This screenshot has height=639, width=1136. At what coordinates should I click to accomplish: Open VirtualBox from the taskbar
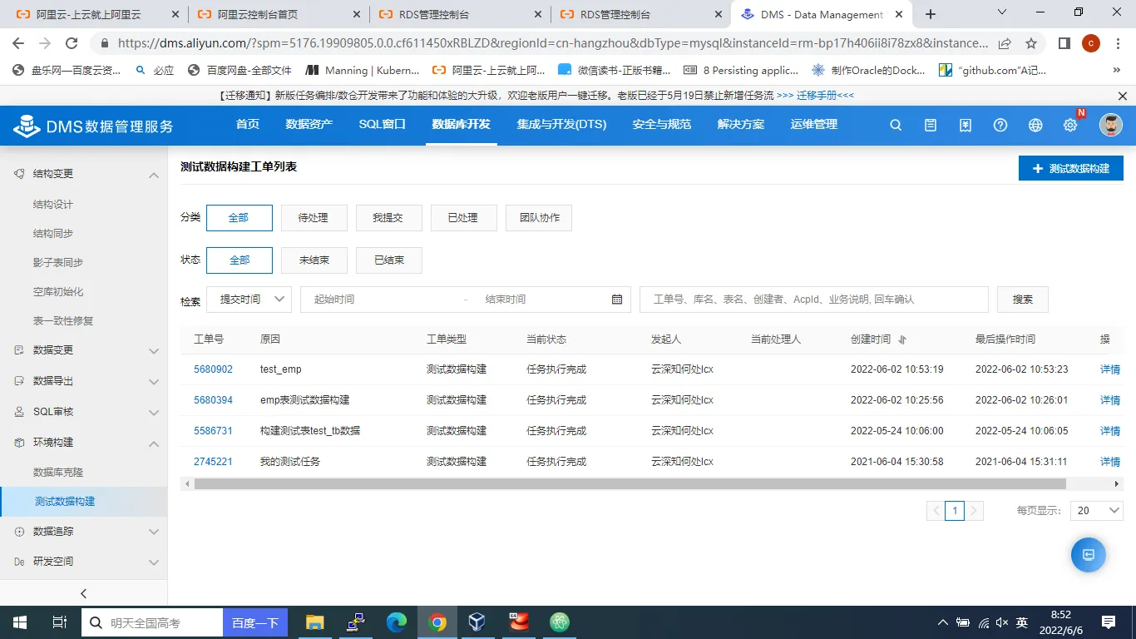[x=477, y=622]
